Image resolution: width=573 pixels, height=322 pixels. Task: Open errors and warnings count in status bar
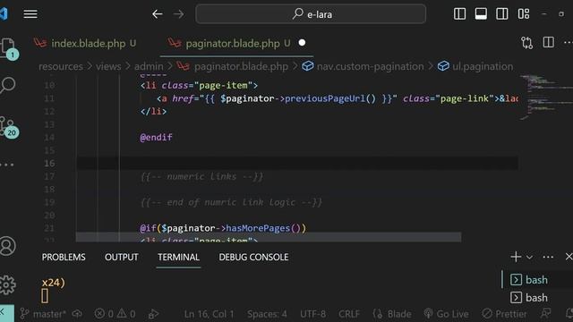click(x=115, y=314)
